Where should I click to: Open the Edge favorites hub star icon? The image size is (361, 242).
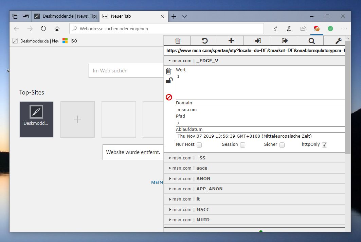[x=276, y=29]
